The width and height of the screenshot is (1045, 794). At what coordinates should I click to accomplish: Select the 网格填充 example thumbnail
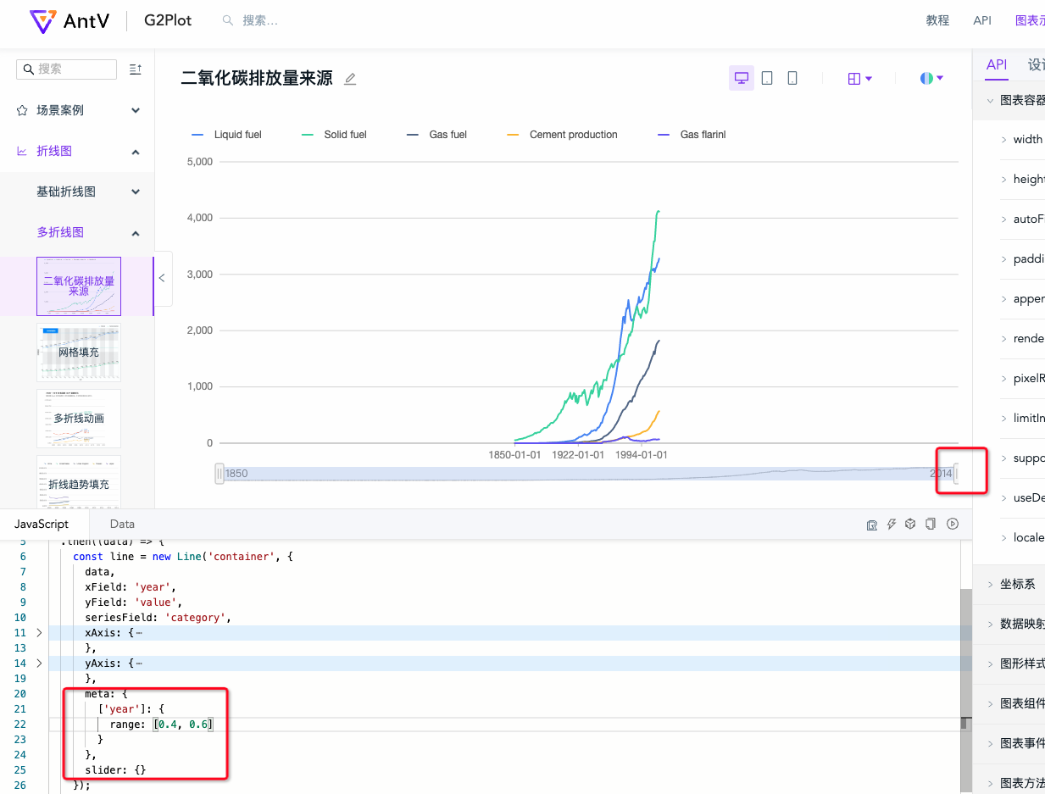pos(78,351)
